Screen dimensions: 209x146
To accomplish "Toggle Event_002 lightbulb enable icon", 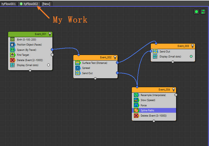I will [115, 57].
